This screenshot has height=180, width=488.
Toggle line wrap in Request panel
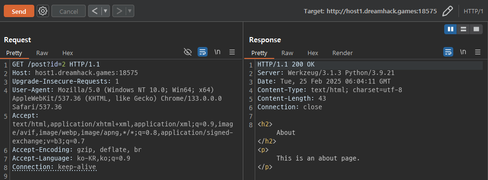click(203, 52)
